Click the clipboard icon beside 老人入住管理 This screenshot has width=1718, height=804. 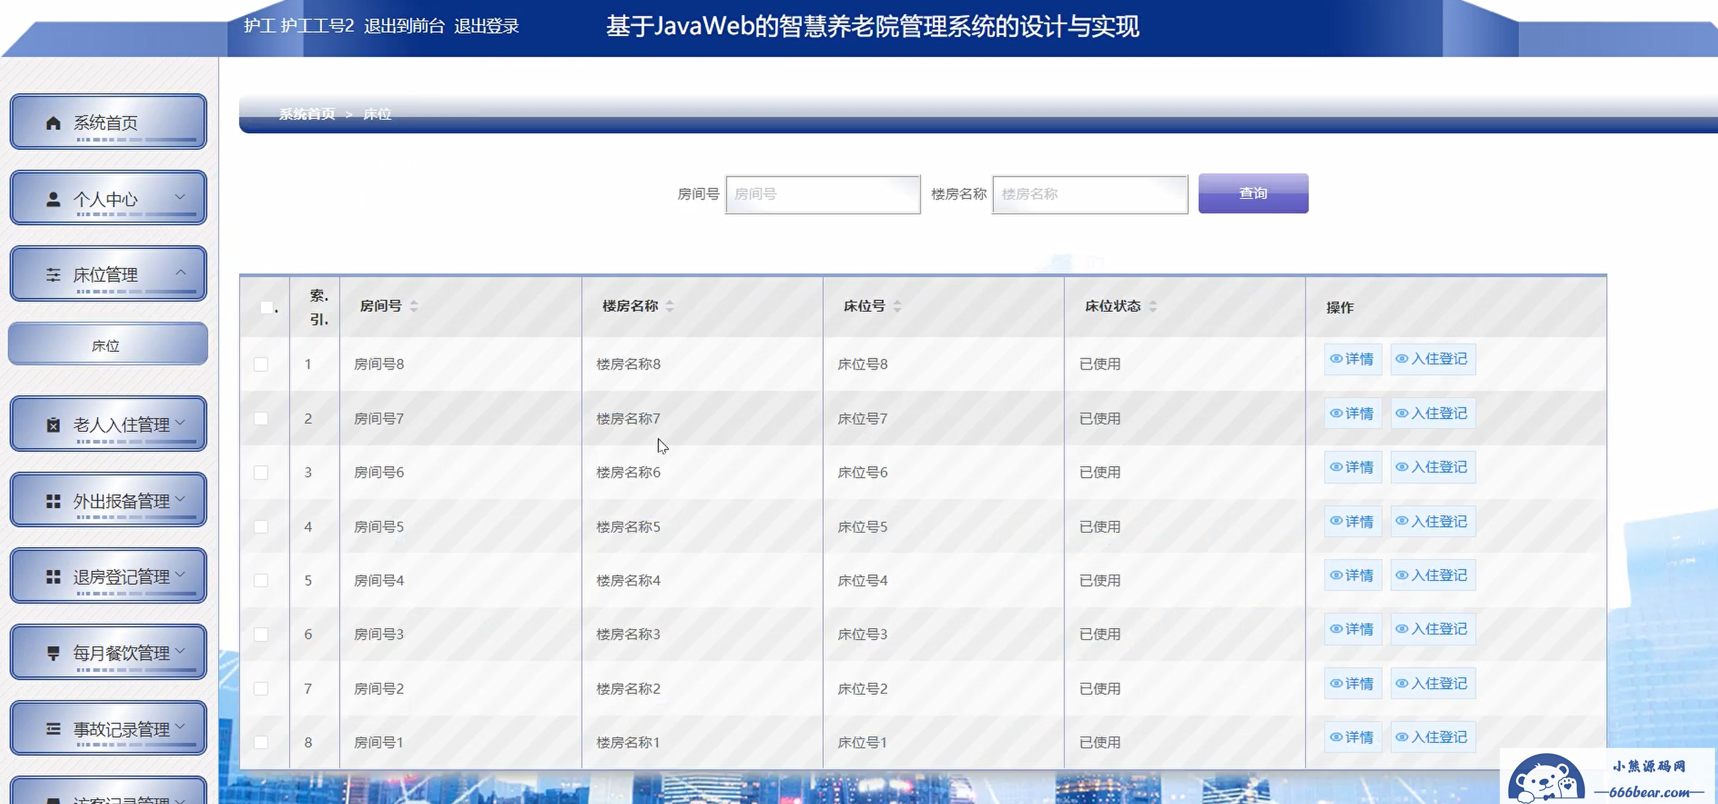pyautogui.click(x=54, y=425)
